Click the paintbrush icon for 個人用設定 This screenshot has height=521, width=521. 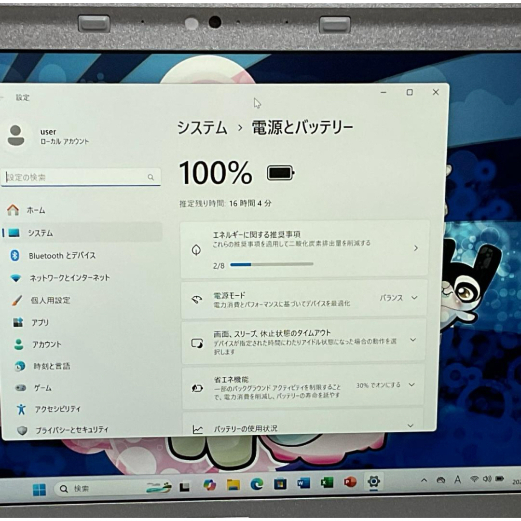coord(17,301)
